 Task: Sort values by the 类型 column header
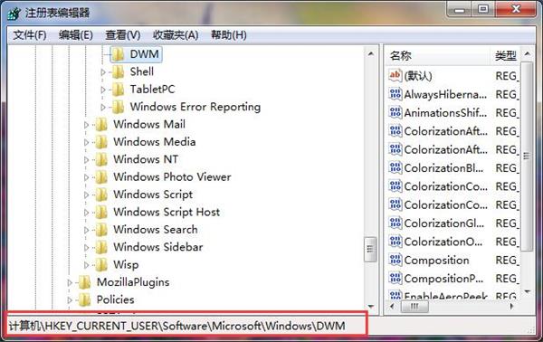click(x=505, y=55)
